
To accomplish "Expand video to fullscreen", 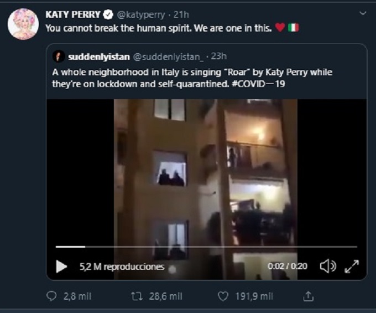I will click(352, 266).
